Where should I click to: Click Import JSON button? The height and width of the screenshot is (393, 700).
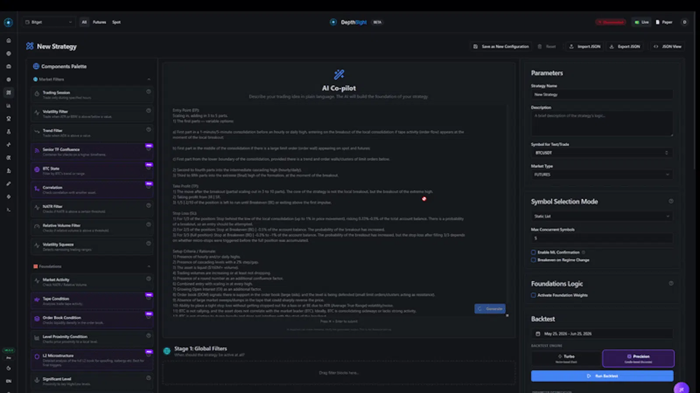584,46
